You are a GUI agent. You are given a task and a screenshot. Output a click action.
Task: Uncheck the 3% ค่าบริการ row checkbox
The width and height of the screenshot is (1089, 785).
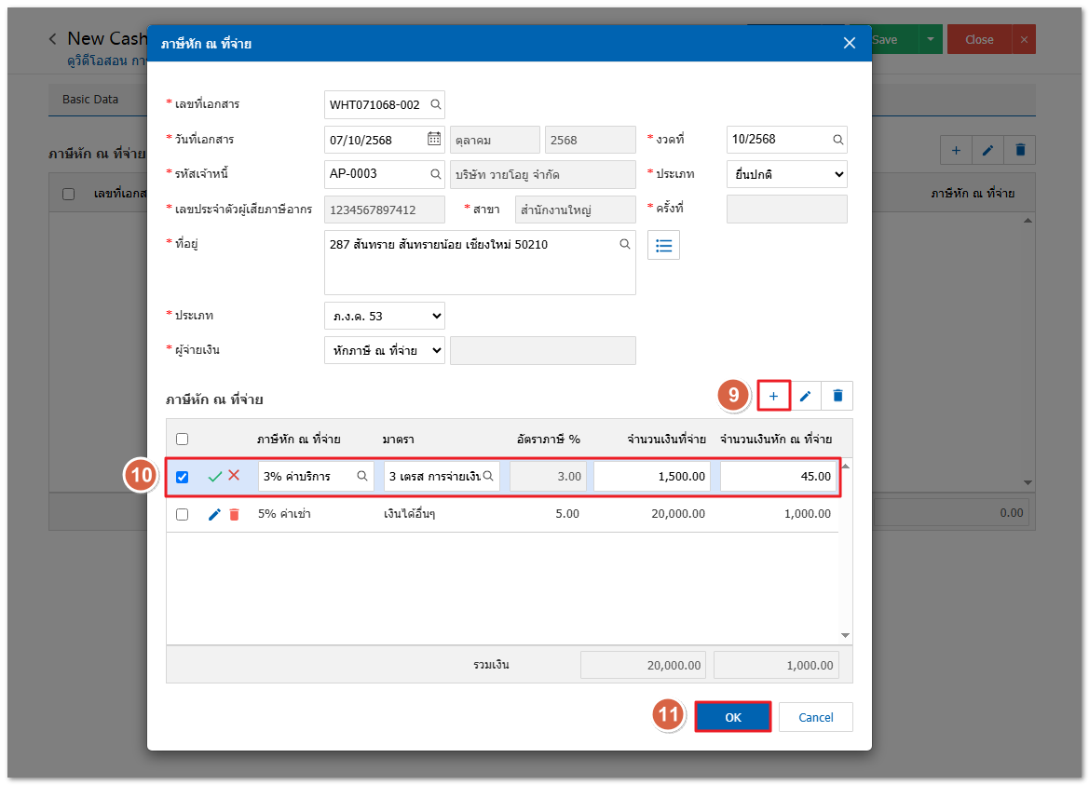pyautogui.click(x=183, y=477)
